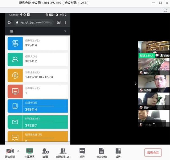Image resolution: width=170 pixels, height=160 pixels.
Task: Click the amount 143220186715.84
Action: (x=39, y=77)
